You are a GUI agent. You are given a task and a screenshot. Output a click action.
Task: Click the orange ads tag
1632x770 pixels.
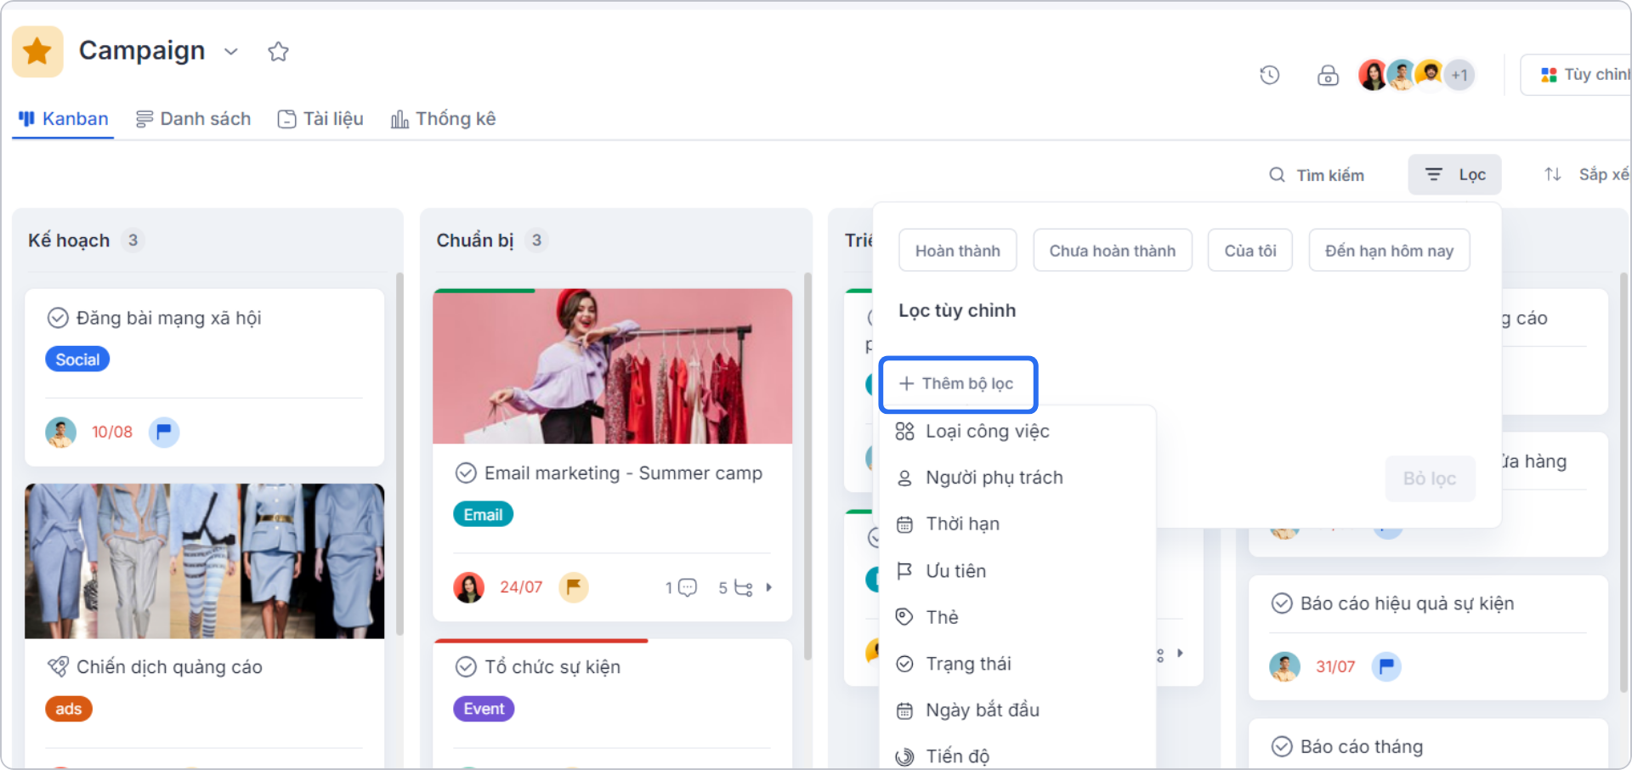coord(69,709)
